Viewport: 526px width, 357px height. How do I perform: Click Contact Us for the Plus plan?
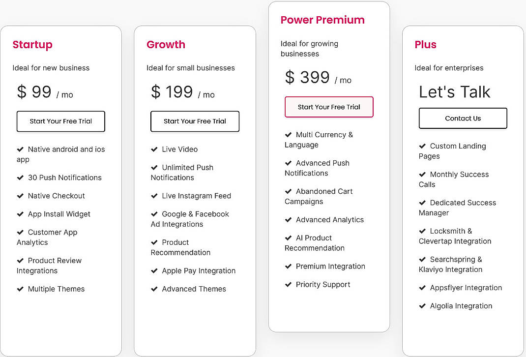click(x=463, y=118)
